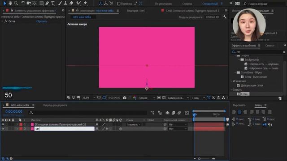The image size is (287, 161).
Task: Open the Нормаль blending mode dropdown
Action: (x=134, y=124)
